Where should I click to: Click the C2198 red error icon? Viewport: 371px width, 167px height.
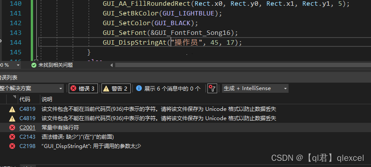(x=12, y=146)
